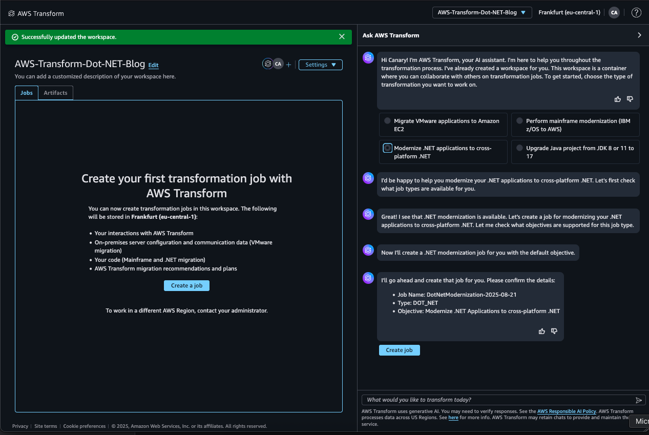649x435 pixels.
Task: Switch to the Artifacts tab
Action: [x=56, y=93]
